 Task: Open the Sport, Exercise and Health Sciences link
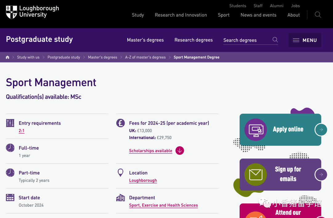[x=163, y=205]
